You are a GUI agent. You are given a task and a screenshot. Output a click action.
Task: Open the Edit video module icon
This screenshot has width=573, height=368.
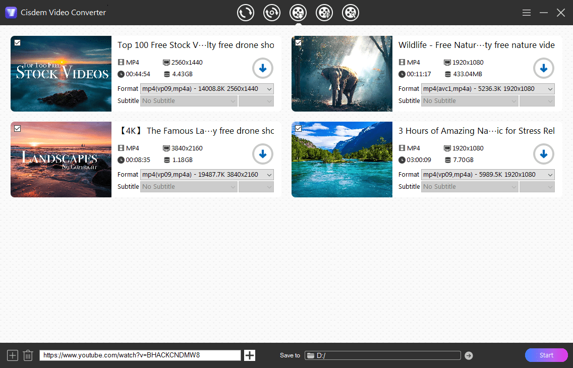tap(351, 13)
